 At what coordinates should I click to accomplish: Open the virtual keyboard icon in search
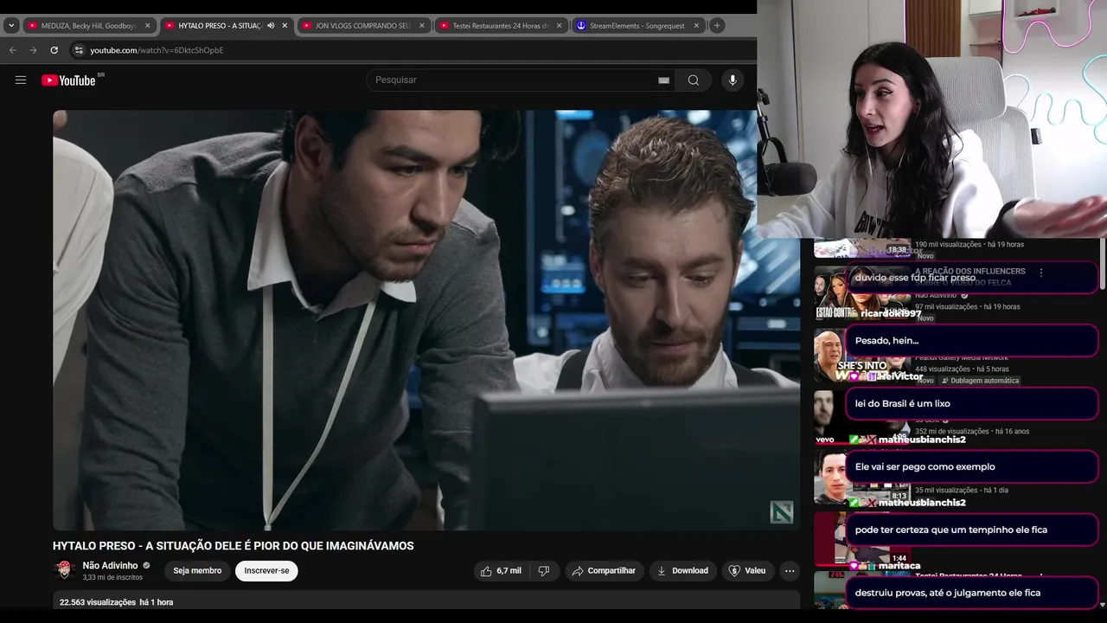pyautogui.click(x=663, y=80)
